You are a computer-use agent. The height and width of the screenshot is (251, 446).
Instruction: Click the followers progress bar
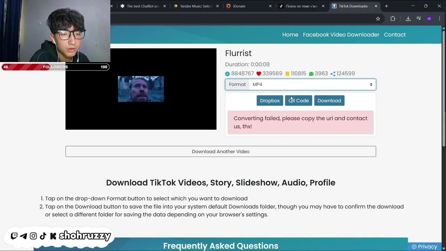click(x=55, y=67)
